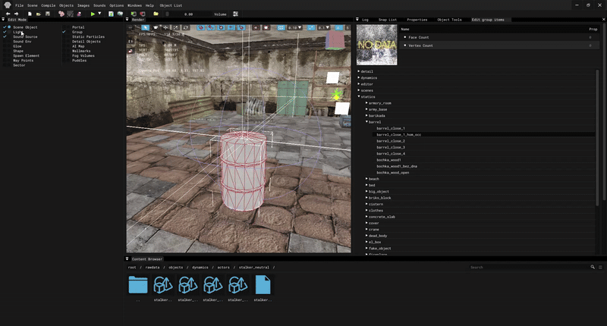Select barrel_close_2 in the object tree
The image size is (607, 326).
tap(391, 141)
